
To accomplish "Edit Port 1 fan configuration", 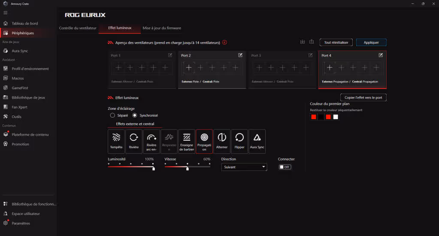I will coord(170,55).
